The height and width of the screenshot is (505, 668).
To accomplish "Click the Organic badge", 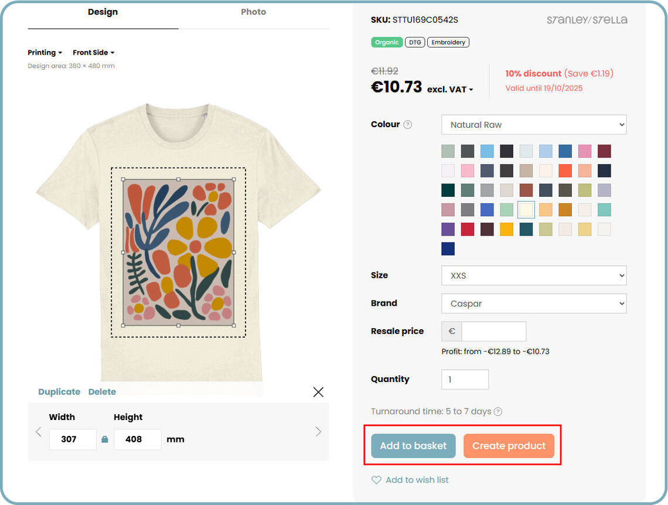I will tap(386, 42).
